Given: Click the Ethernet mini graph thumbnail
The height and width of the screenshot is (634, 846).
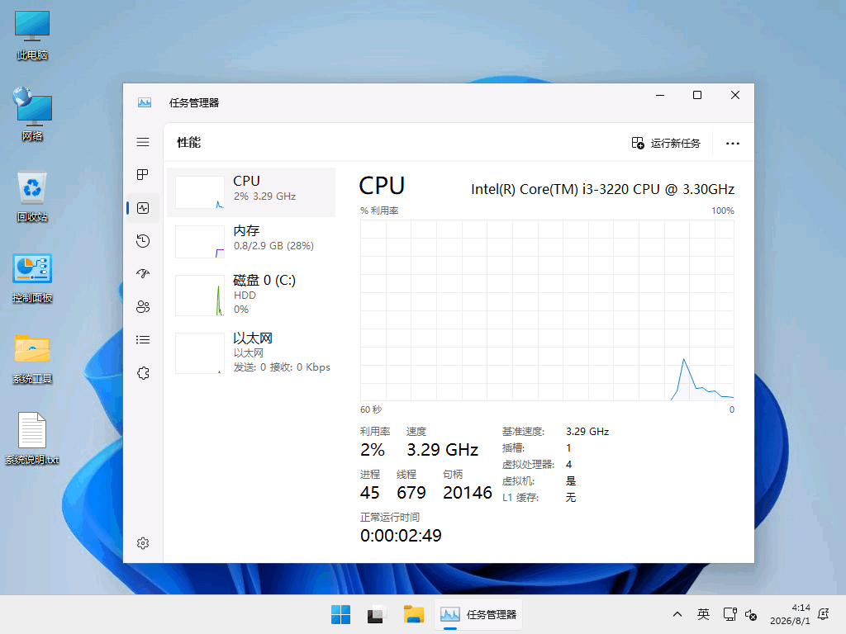Looking at the screenshot, I should coord(200,353).
